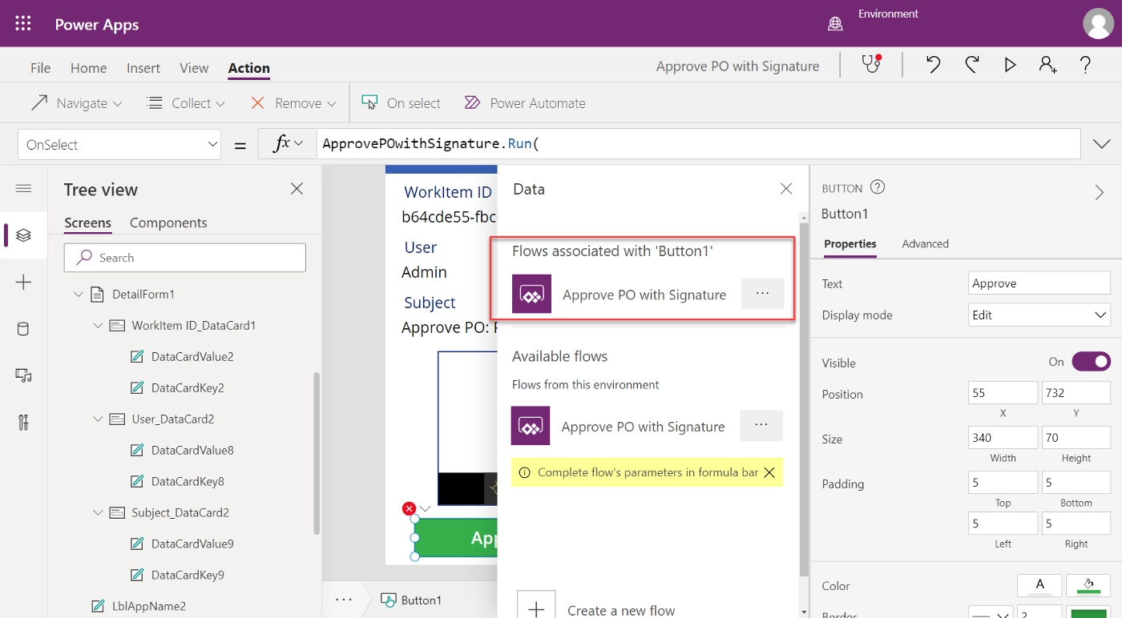1122x618 pixels.
Task: Undo the last action
Action: (934, 66)
